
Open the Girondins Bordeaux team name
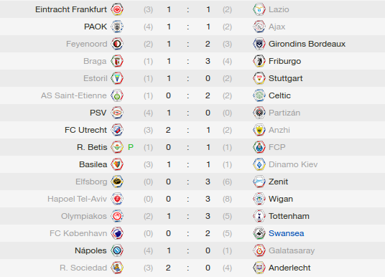coord(307,44)
